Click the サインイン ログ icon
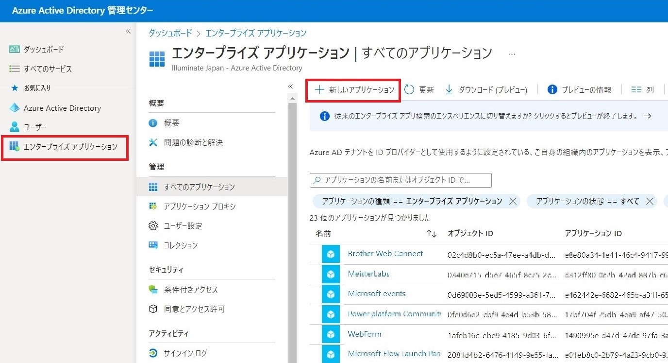This screenshot has height=363, width=668. point(153,353)
